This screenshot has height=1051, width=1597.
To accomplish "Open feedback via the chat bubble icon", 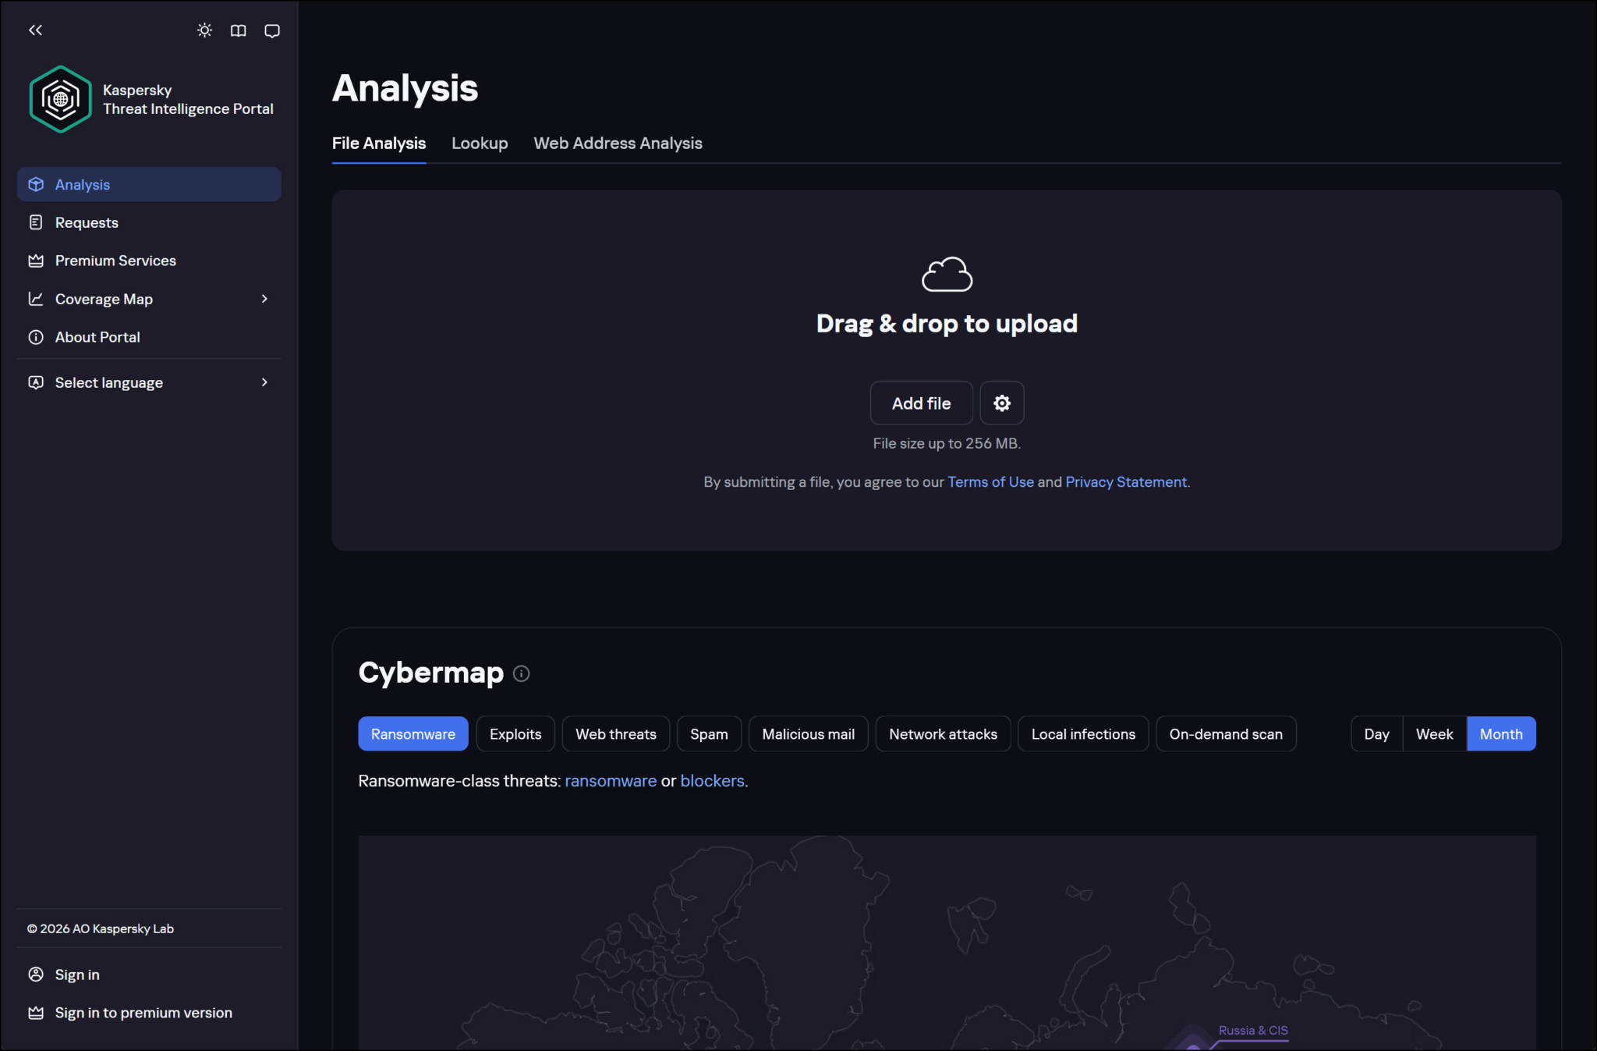I will [x=272, y=30].
